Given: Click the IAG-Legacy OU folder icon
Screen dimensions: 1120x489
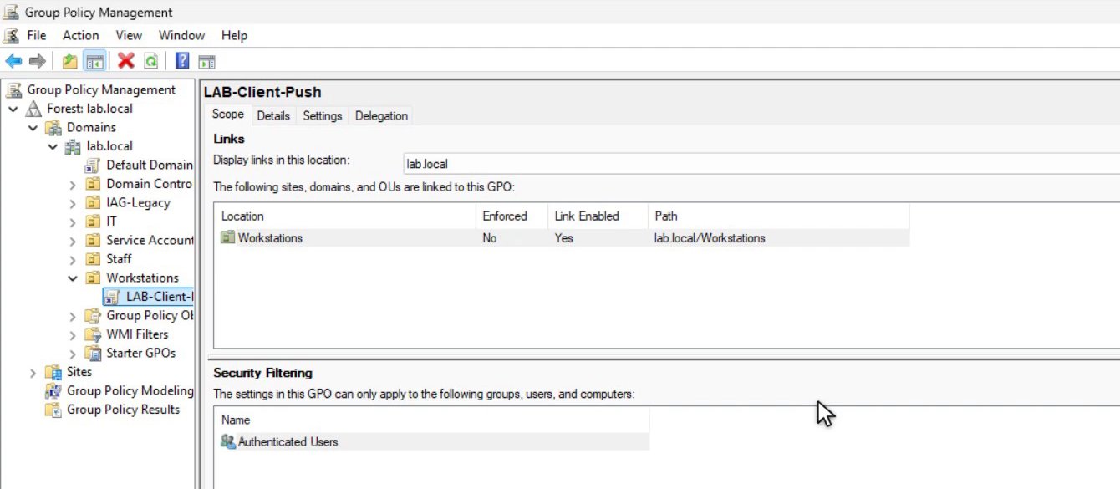Looking at the screenshot, I should (x=93, y=203).
